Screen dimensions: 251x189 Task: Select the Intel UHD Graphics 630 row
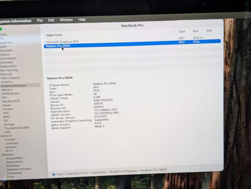[x=132, y=40]
